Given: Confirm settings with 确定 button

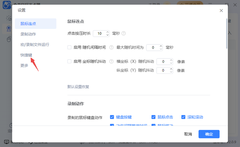Looking at the screenshot, I should [x=209, y=134].
